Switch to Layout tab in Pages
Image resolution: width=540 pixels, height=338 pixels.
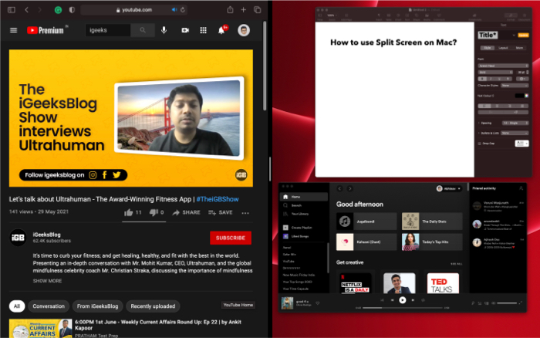pyautogui.click(x=503, y=48)
